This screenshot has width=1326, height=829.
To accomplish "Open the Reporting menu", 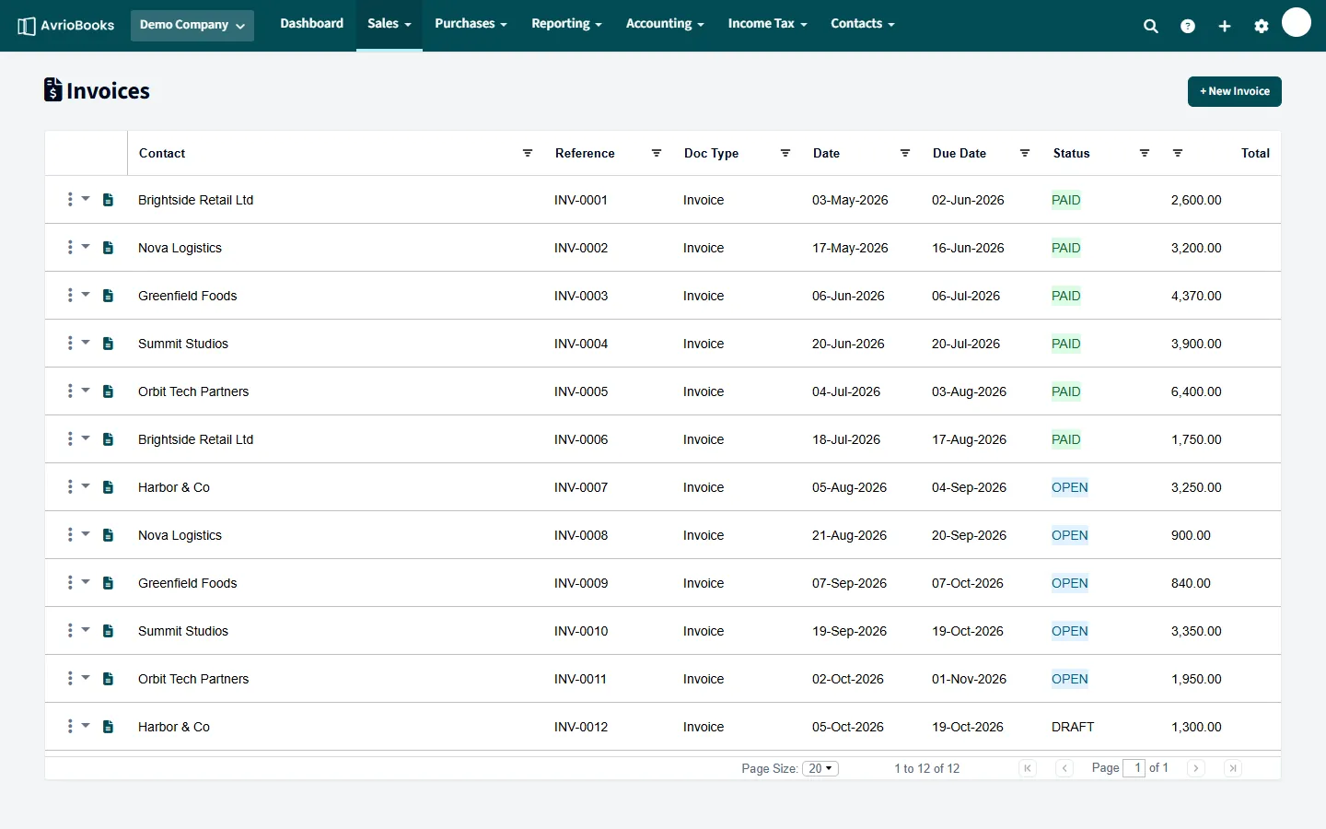I will click(x=567, y=24).
